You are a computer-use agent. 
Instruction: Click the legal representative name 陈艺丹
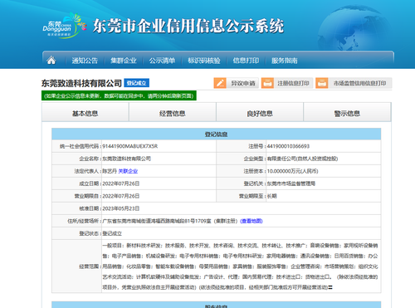[110, 171]
